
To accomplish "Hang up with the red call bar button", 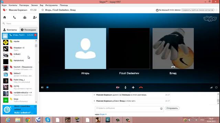I will (141, 87).
